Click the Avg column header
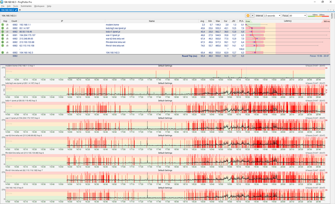 [202, 21]
